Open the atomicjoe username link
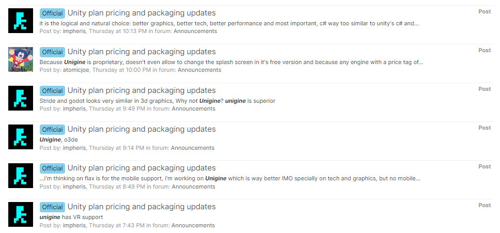 [x=76, y=70]
